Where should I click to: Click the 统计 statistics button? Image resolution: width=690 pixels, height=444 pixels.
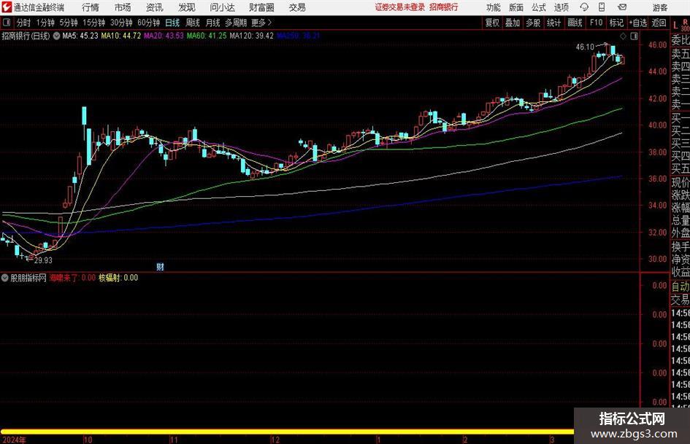pos(553,23)
